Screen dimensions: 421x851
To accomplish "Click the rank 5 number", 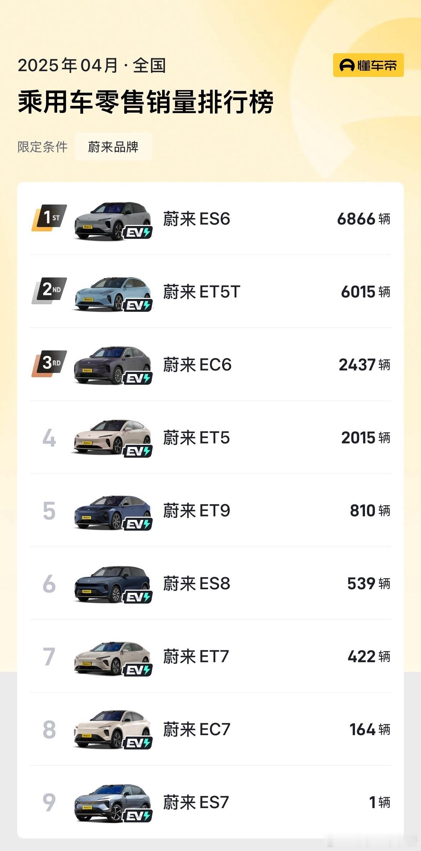I will [x=49, y=511].
